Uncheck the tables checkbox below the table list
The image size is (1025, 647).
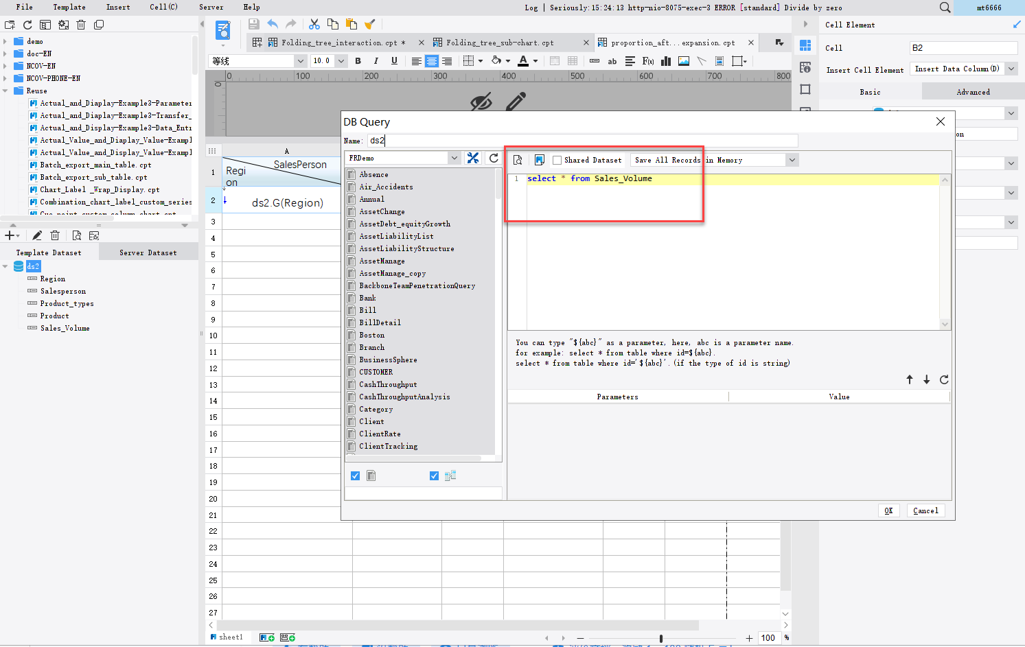click(355, 475)
